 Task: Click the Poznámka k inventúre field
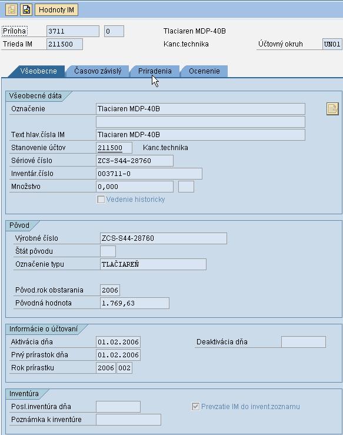[128, 420]
